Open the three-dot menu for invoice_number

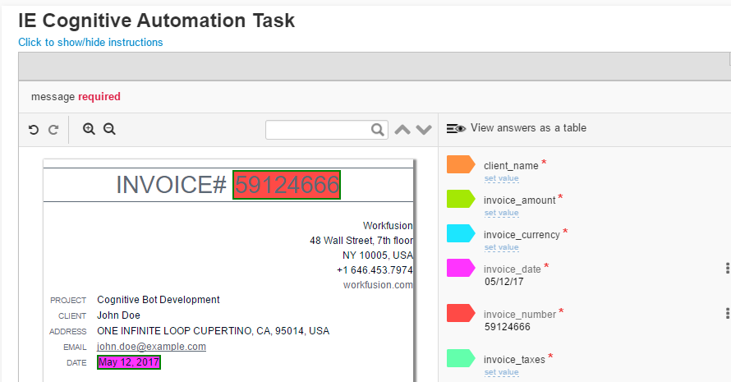[727, 313]
